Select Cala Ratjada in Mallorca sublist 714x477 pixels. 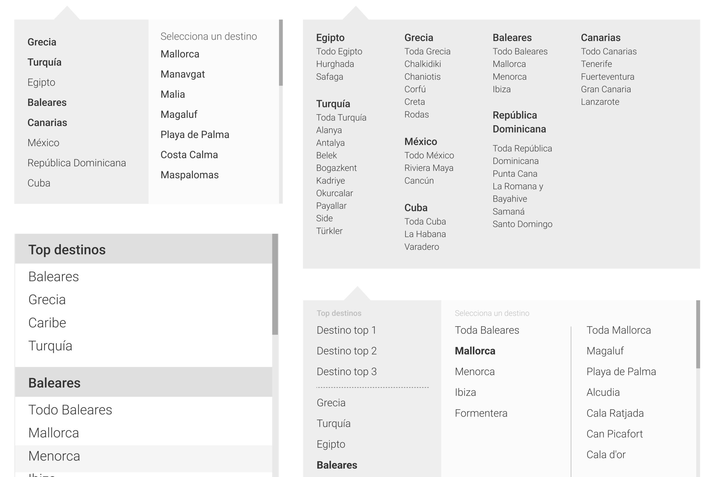point(615,413)
